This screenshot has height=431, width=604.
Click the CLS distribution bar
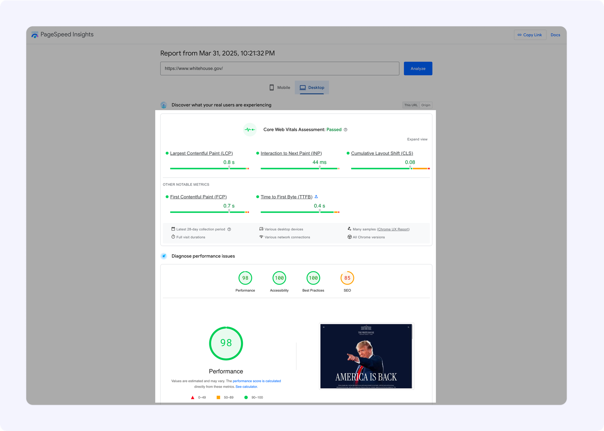coord(390,169)
